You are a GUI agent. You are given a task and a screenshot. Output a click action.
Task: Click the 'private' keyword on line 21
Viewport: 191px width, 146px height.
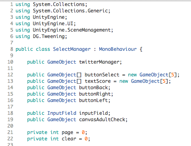click(x=37, y=133)
